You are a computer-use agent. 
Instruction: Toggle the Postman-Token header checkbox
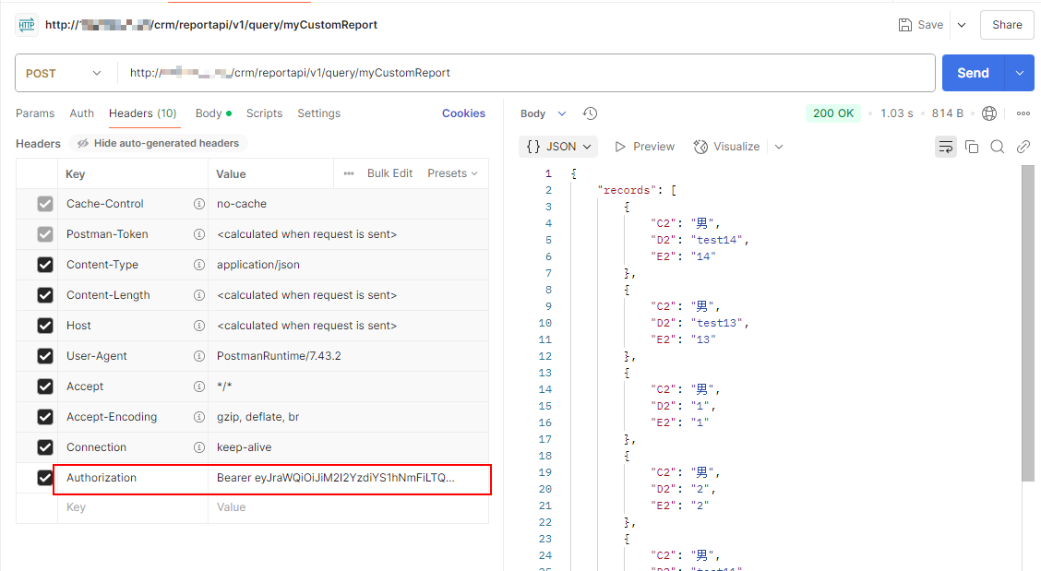coord(45,234)
